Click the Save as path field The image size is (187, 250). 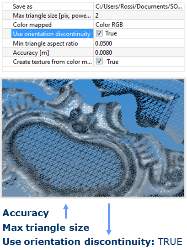coord(139,6)
